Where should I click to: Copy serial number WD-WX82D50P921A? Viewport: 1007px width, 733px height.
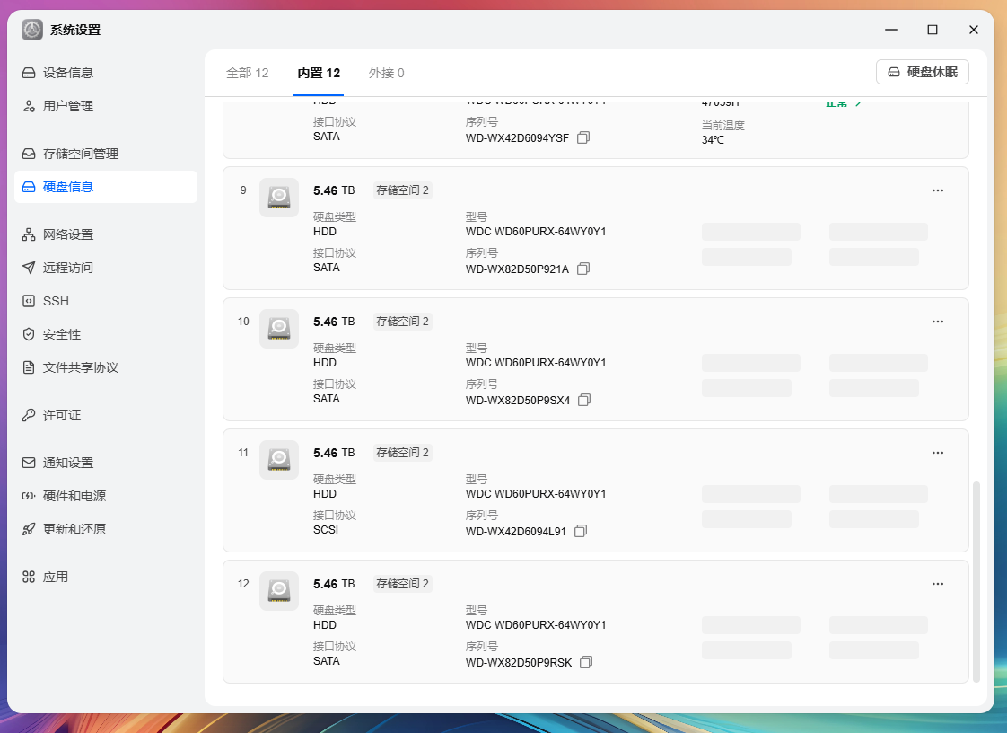coord(583,269)
